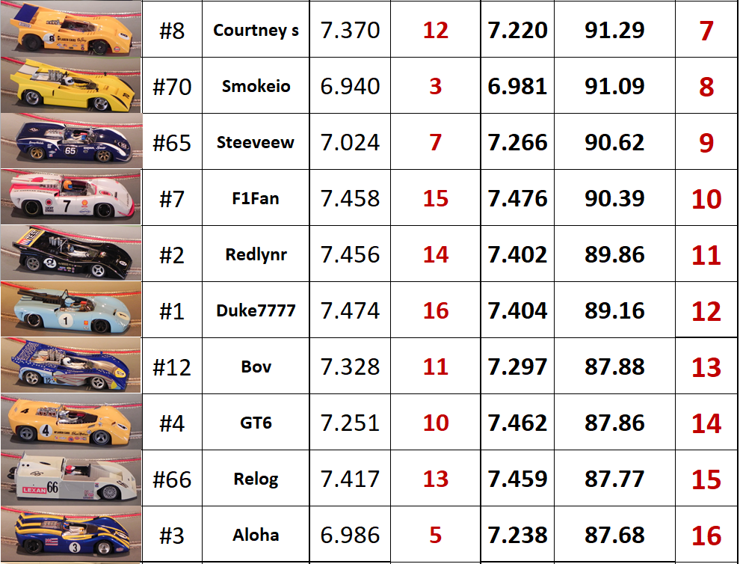
Task: Click the light blue #1 car thumbnail
Action: [x=70, y=310]
